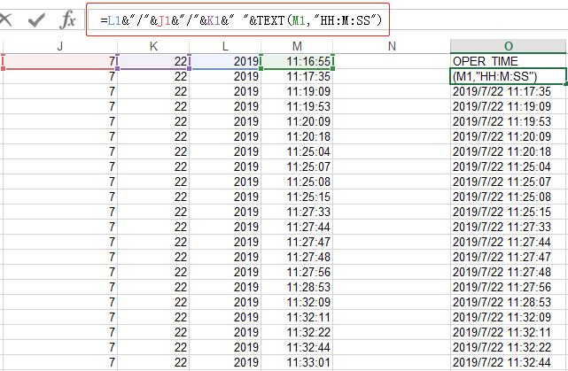Select column J header
Viewport: 568px width, 371px height.
pos(59,46)
